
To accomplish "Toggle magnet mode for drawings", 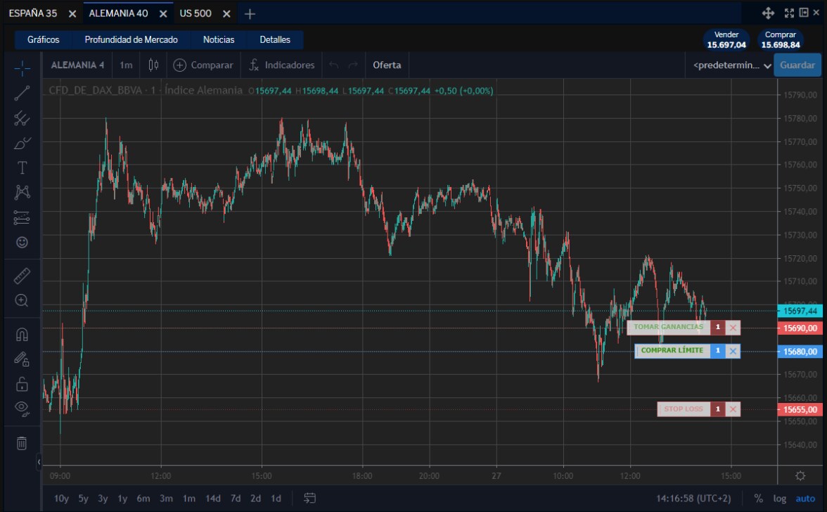I will click(x=22, y=335).
